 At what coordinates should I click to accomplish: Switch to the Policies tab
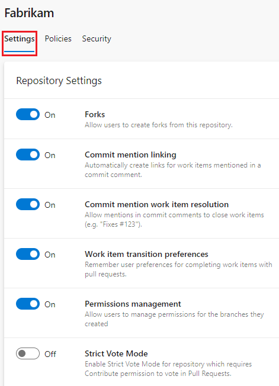click(x=58, y=39)
